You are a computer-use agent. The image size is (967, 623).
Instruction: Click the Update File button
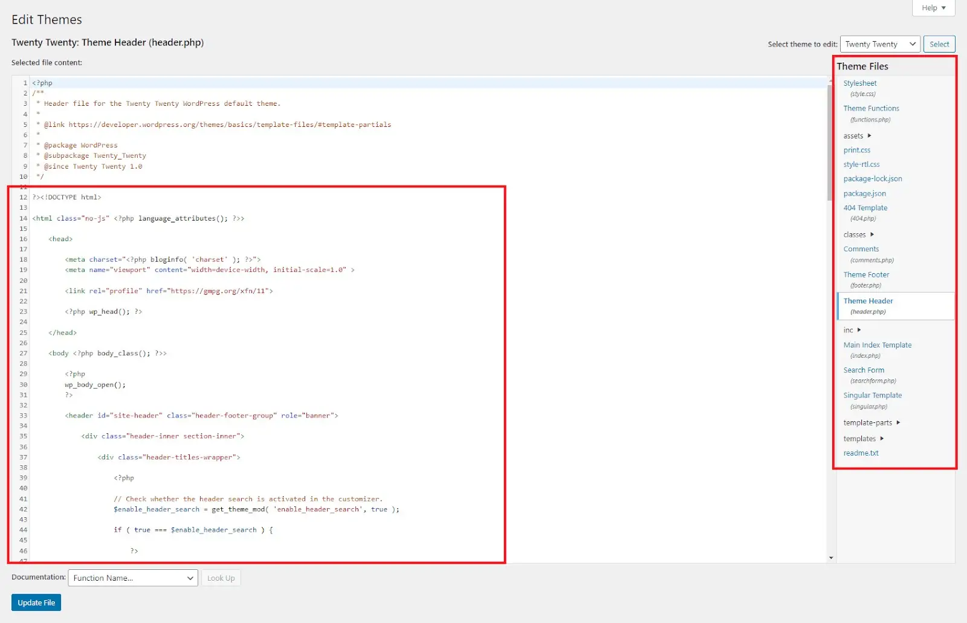click(36, 602)
